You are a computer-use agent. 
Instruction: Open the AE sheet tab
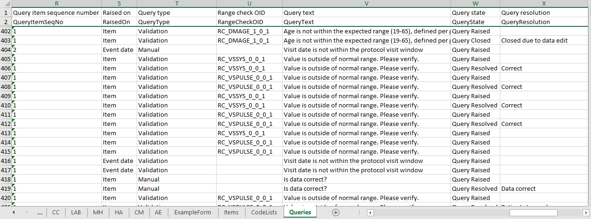(158, 213)
